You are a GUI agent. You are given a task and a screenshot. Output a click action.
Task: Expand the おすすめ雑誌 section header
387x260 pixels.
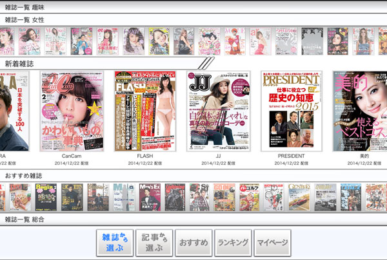click(193, 176)
